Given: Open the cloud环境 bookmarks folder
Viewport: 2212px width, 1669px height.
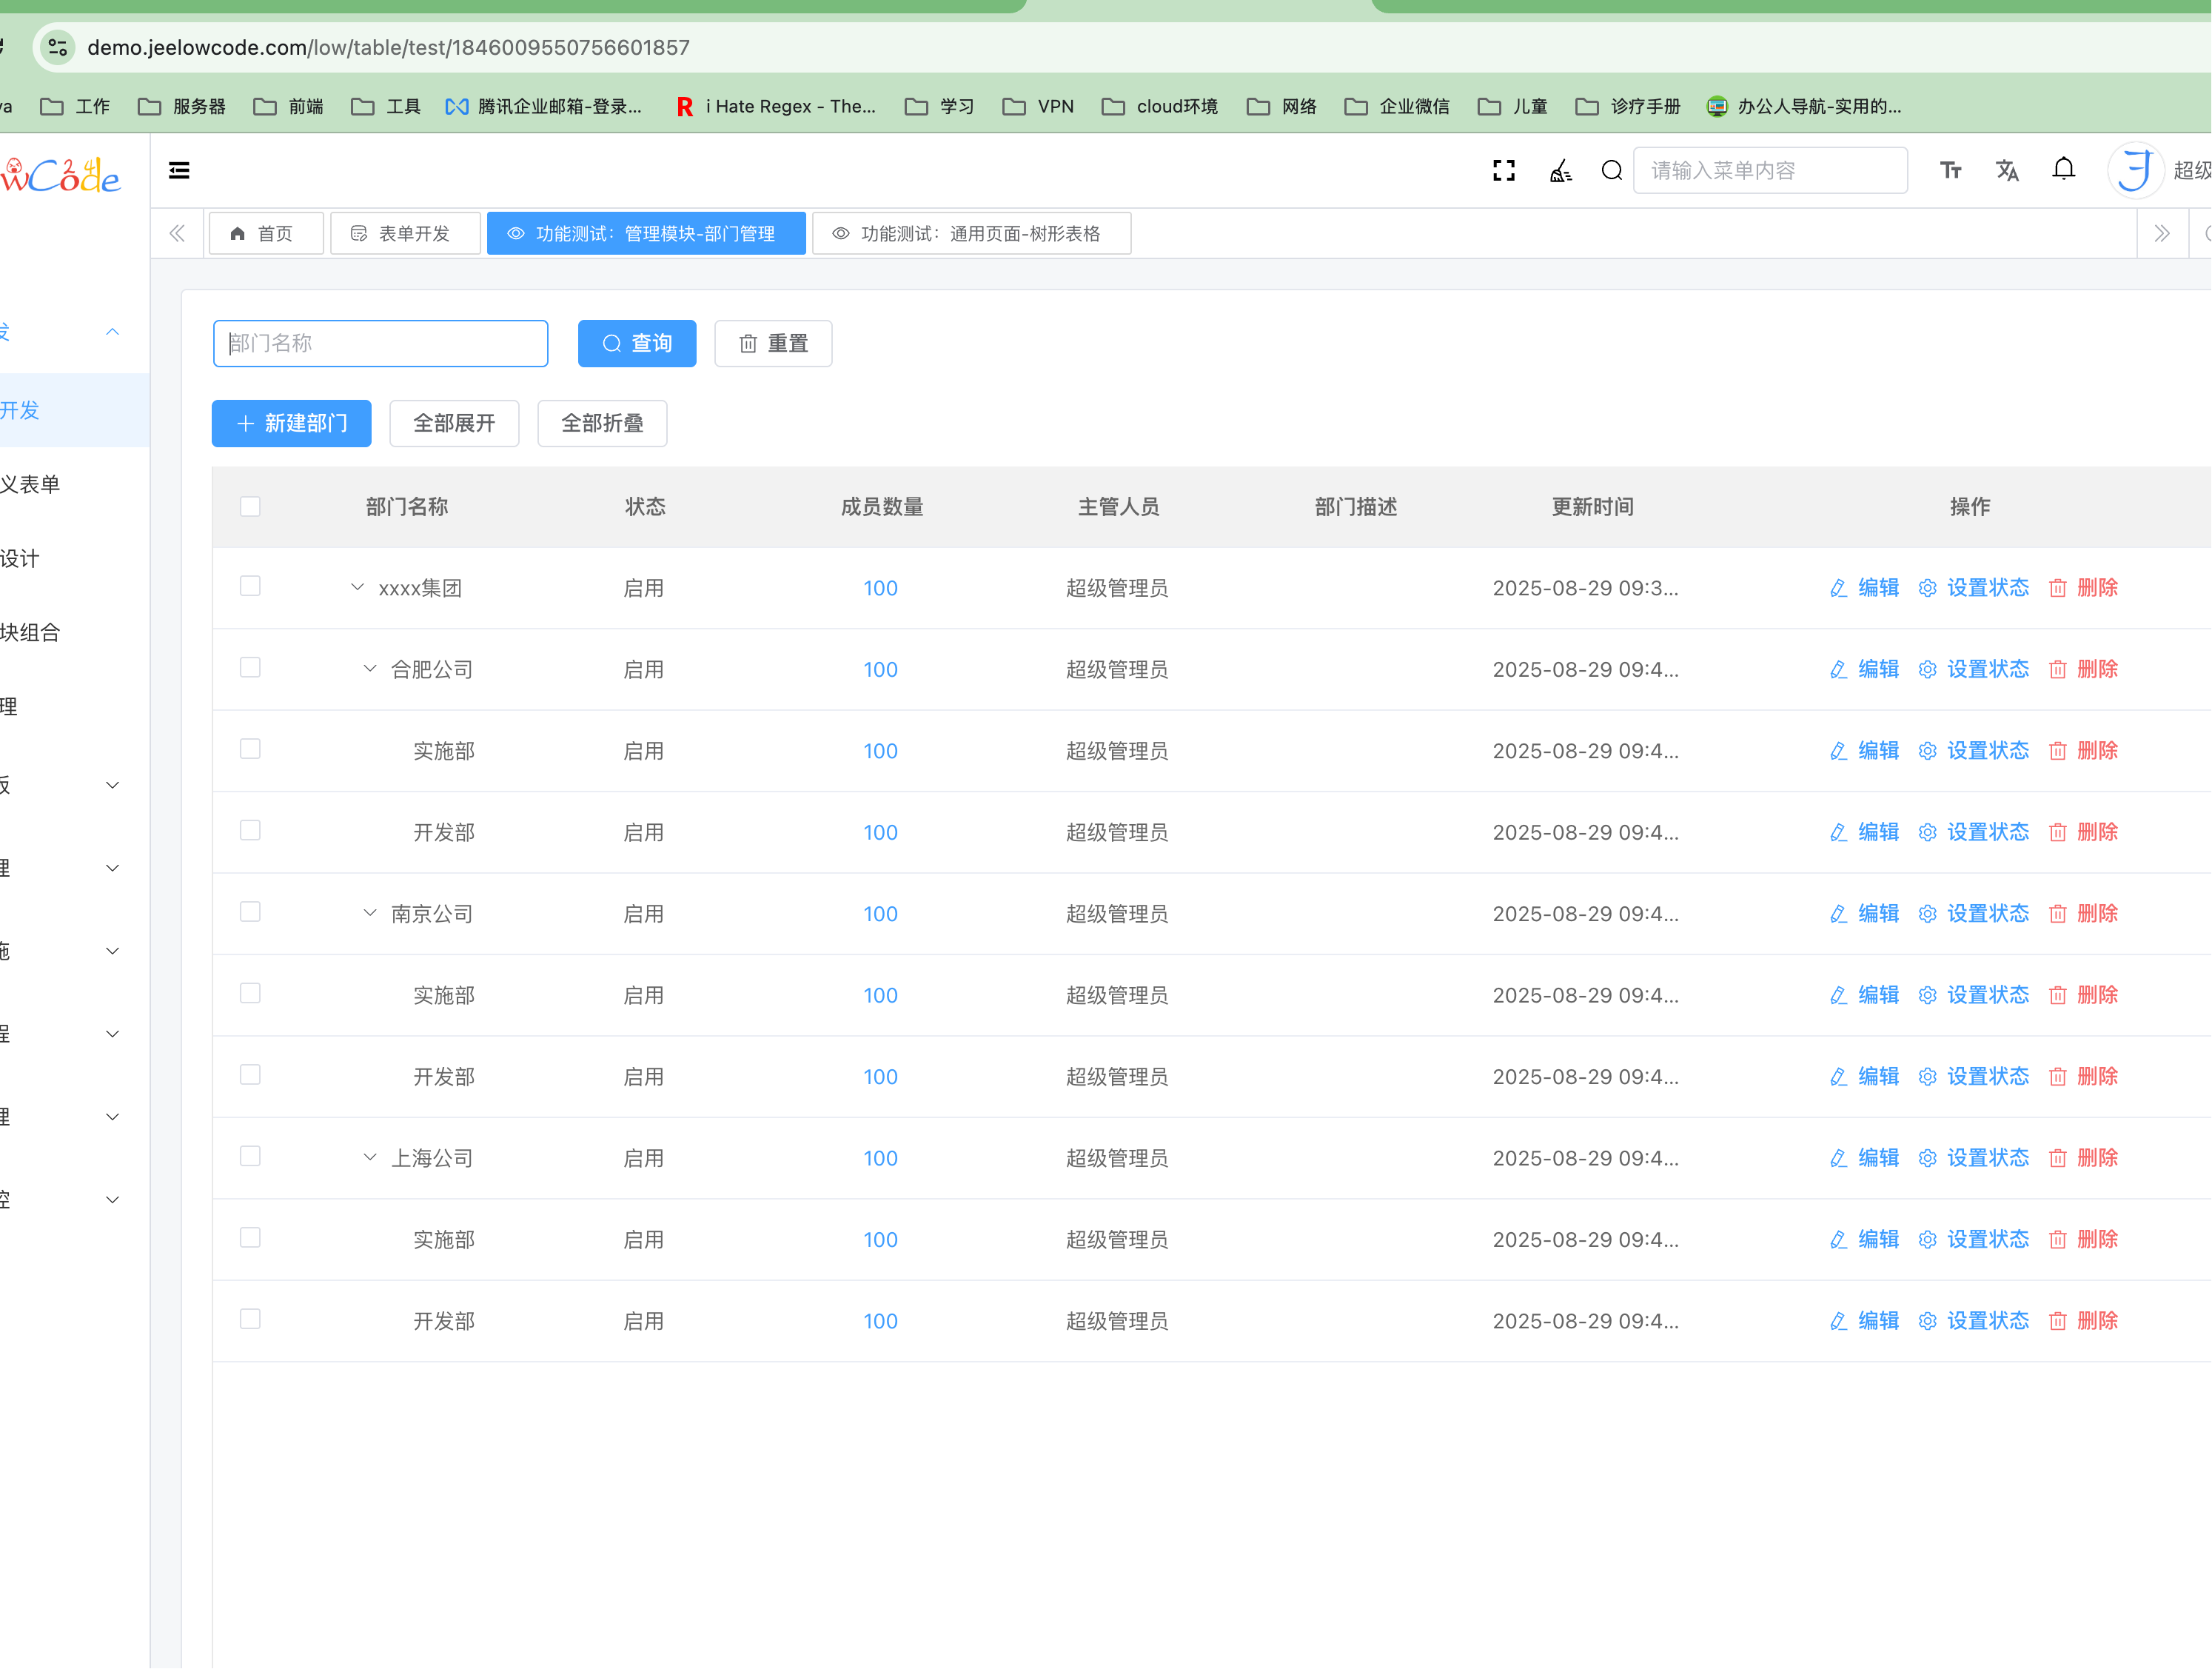Looking at the screenshot, I should [x=1160, y=106].
